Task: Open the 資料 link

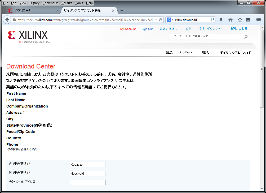Action: coord(188,29)
